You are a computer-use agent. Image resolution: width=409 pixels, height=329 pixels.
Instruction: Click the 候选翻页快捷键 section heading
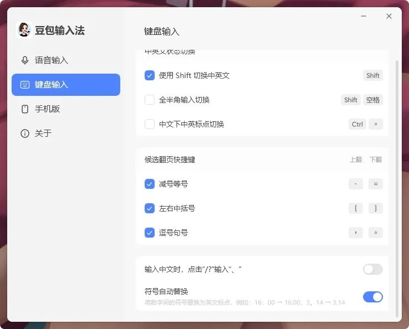(170, 160)
